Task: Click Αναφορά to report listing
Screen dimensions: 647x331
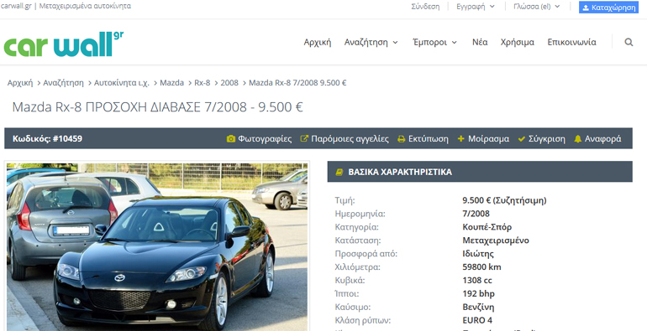Action: tap(597, 139)
